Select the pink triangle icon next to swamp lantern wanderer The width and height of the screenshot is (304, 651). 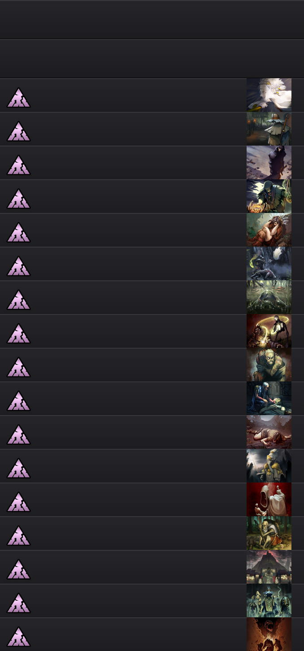coord(18,131)
